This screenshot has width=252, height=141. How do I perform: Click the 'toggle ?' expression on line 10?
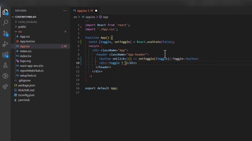click(116, 63)
